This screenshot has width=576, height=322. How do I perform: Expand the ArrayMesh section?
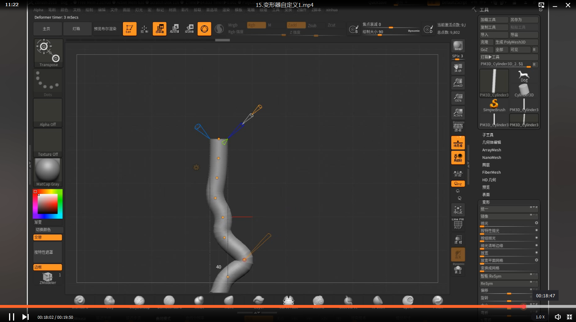pos(491,150)
